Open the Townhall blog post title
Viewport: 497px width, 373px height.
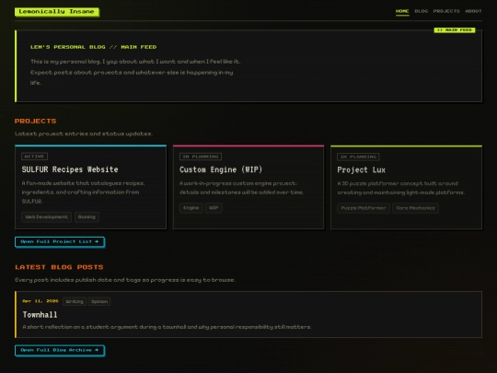coord(40,315)
